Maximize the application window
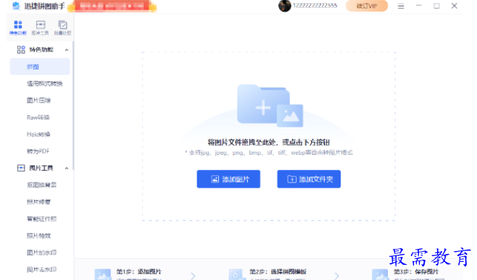This screenshot has height=280, width=477. (x=436, y=6)
